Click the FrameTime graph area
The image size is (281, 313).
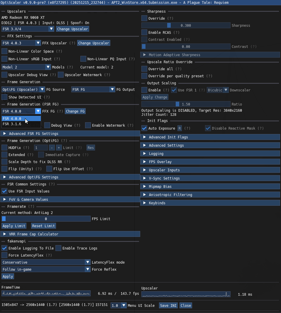46,293
